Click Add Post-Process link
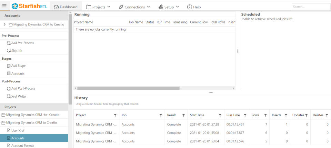 point(23,89)
